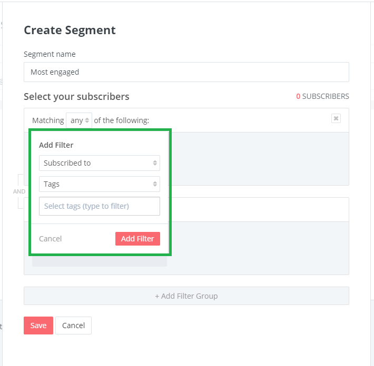Click the "of the following:" text
The width and height of the screenshot is (374, 366).
pos(121,120)
